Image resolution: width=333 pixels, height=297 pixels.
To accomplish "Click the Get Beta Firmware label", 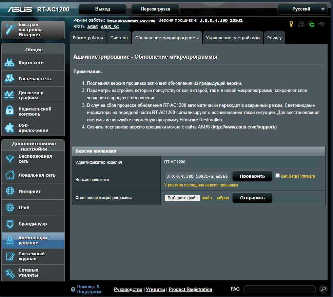I will (298, 176).
